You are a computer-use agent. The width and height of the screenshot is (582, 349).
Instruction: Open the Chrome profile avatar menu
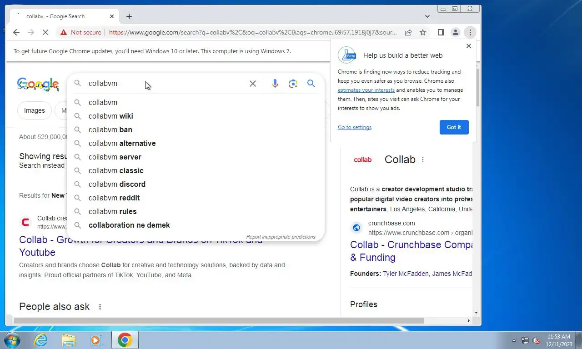[455, 32]
